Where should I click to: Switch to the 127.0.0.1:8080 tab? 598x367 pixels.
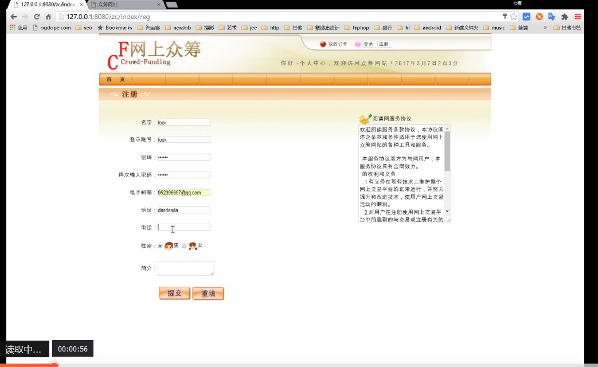48,5
